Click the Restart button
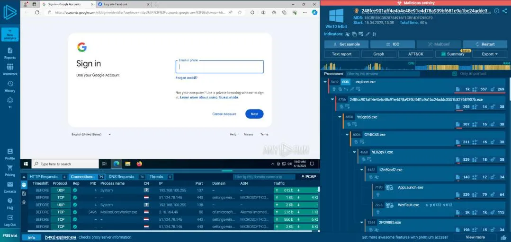 click(x=485, y=44)
